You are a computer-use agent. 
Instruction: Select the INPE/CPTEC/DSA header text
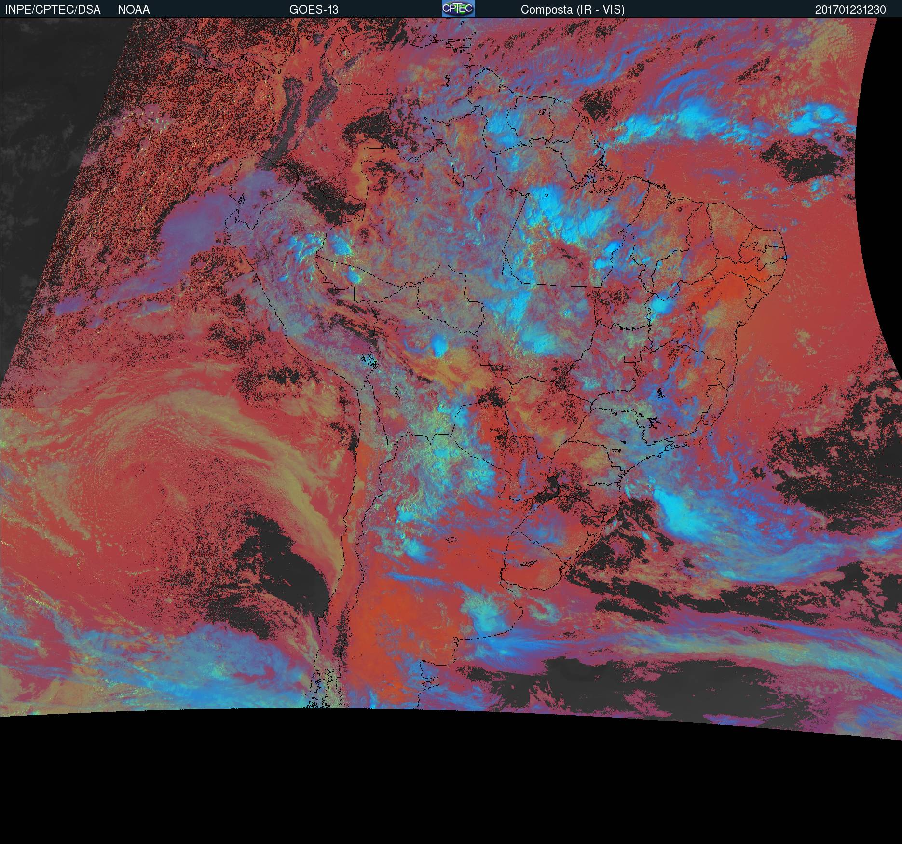53,10
